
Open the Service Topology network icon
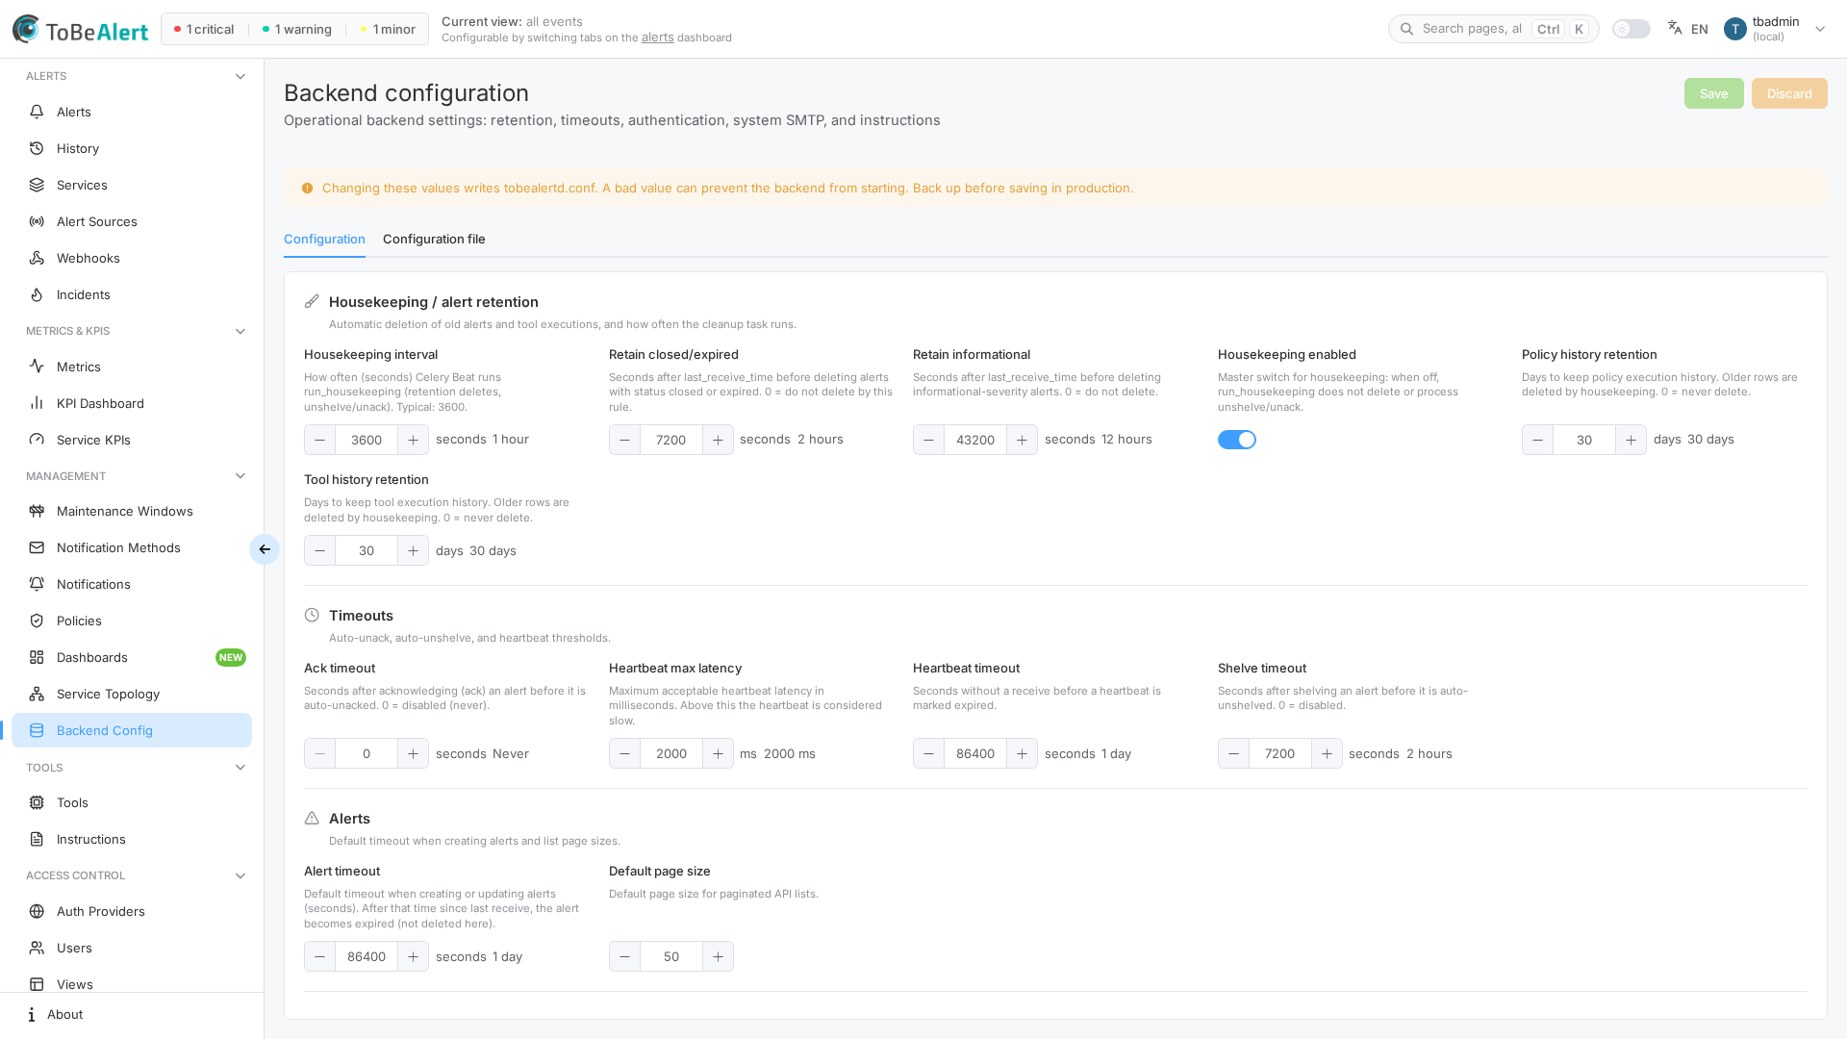[37, 694]
